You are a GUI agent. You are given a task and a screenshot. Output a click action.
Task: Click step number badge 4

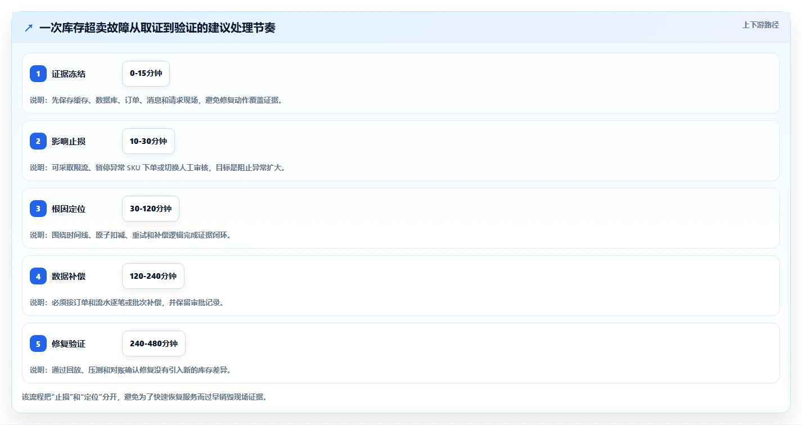(x=38, y=276)
